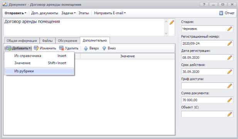Click Доп. документы button
Viewport: 238px width, 139px height.
point(45,13)
